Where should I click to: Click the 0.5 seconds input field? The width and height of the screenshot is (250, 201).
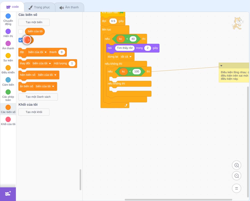coord(113,21)
